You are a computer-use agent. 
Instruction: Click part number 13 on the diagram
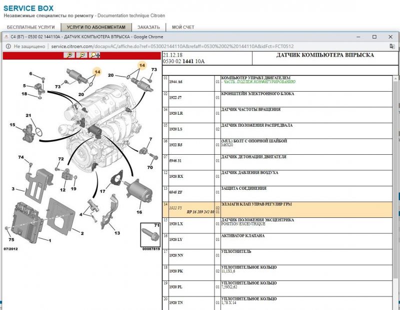tap(117, 233)
